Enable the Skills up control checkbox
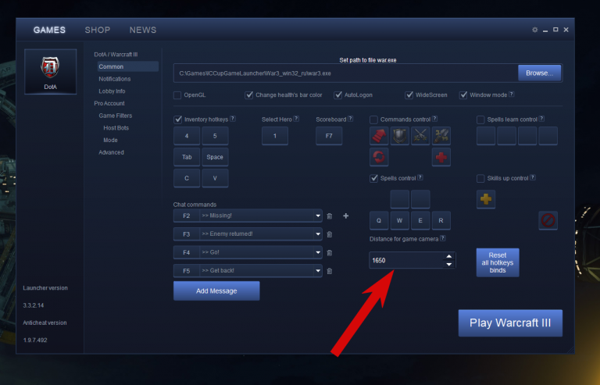Image resolution: width=600 pixels, height=385 pixels. (x=480, y=178)
